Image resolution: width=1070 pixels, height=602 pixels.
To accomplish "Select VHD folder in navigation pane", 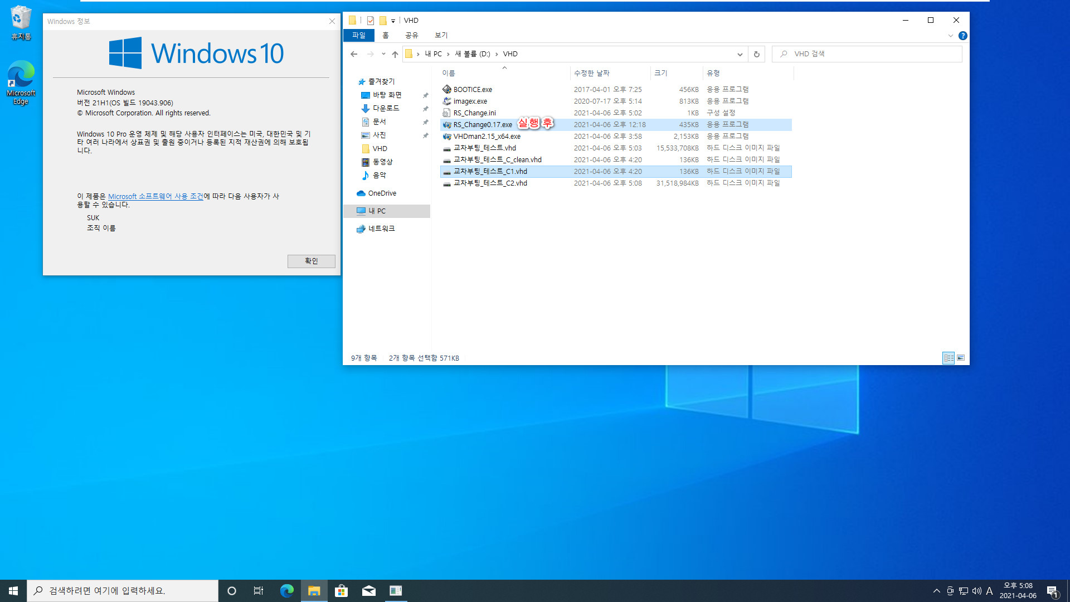I will [380, 149].
